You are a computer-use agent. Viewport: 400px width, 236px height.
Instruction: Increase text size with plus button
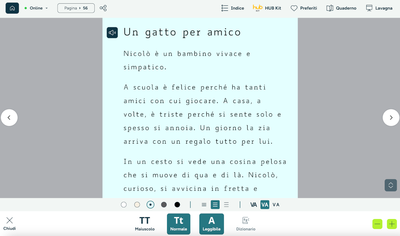click(392, 224)
